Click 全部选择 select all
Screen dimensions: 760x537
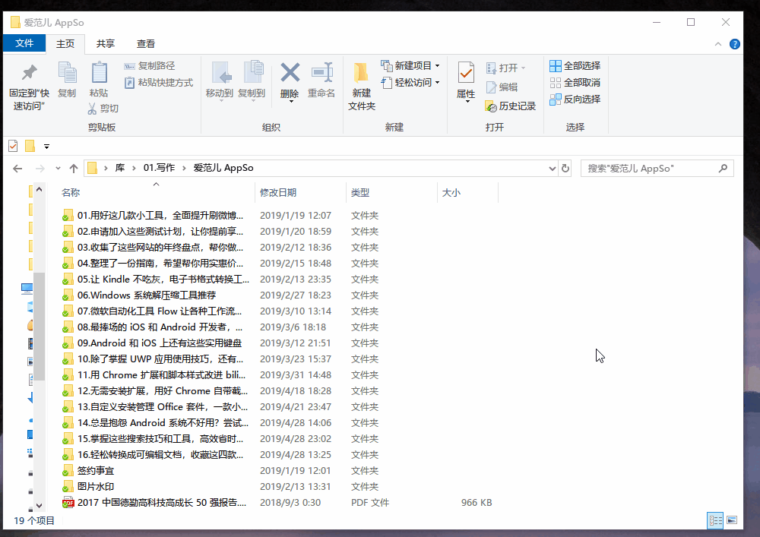[575, 66]
